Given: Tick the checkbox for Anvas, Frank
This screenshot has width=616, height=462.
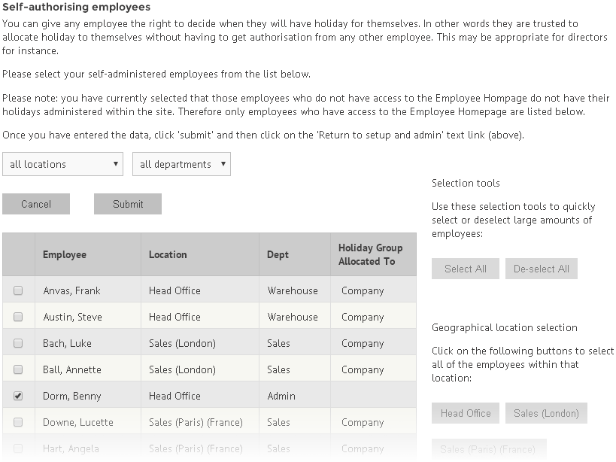Looking at the screenshot, I should pos(18,290).
